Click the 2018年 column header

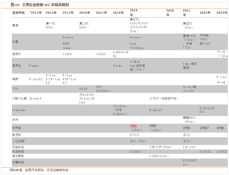pos(118,13)
